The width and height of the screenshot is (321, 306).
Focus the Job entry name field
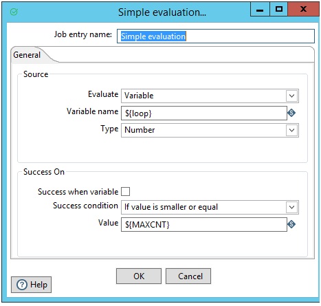216,36
